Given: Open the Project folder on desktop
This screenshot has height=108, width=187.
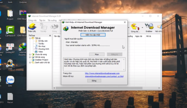Looking at the screenshot, I should click(x=10, y=15).
